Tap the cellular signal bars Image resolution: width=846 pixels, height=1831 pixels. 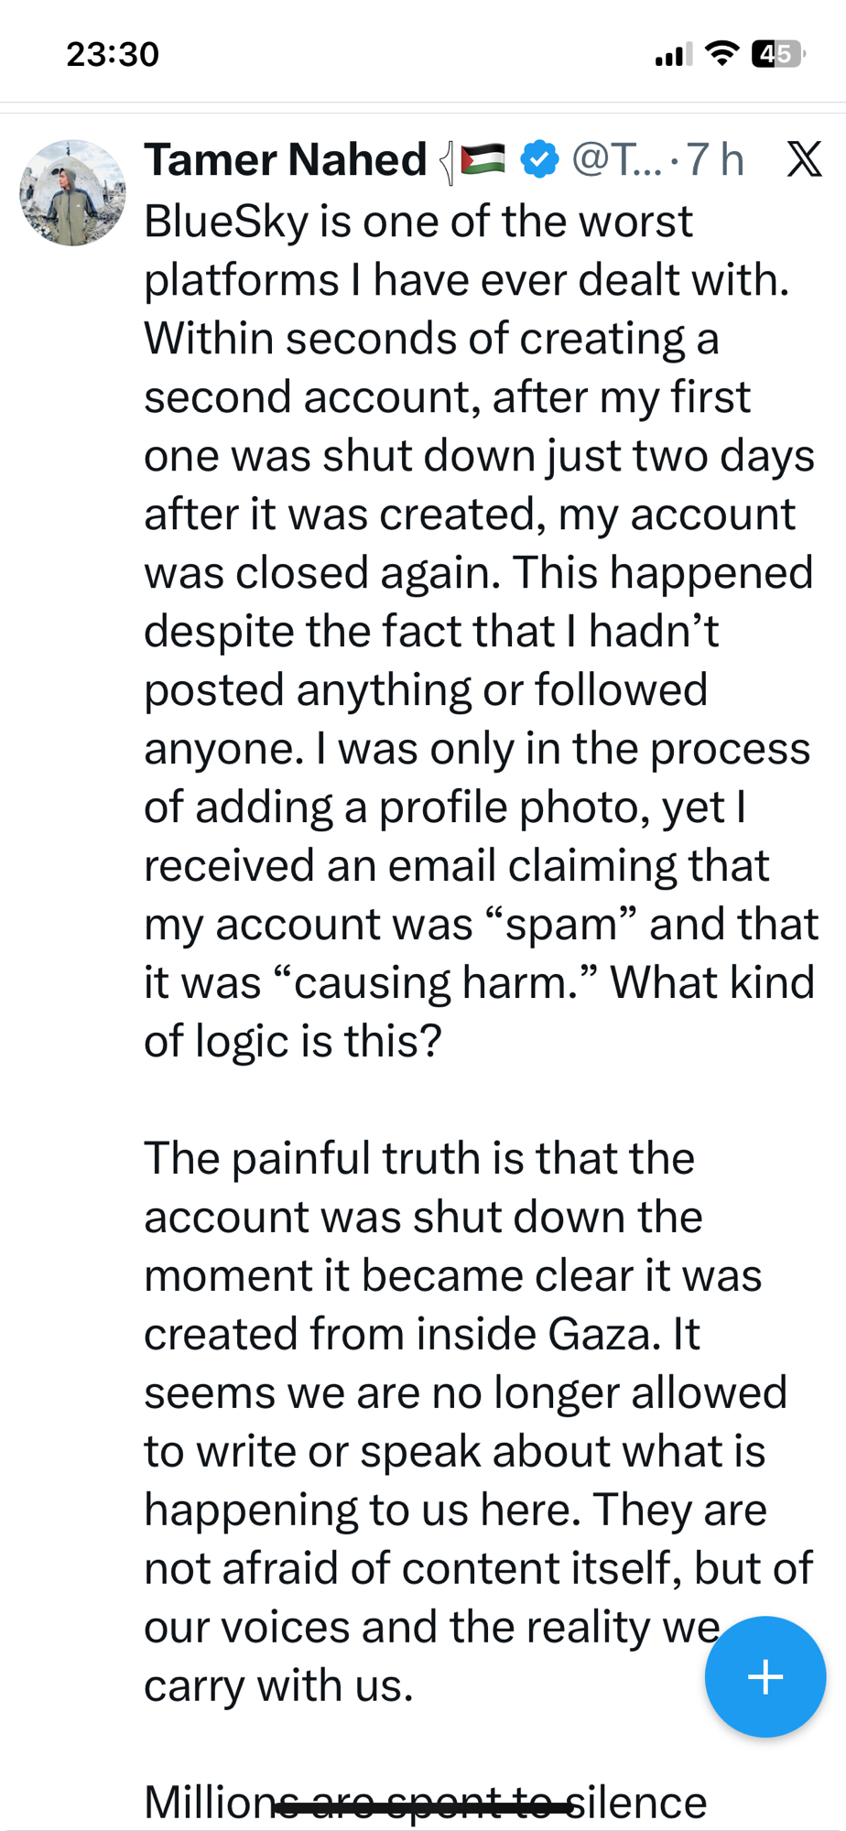tap(673, 56)
